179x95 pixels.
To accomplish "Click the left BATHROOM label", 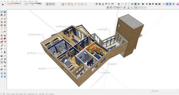I will (31, 53).
